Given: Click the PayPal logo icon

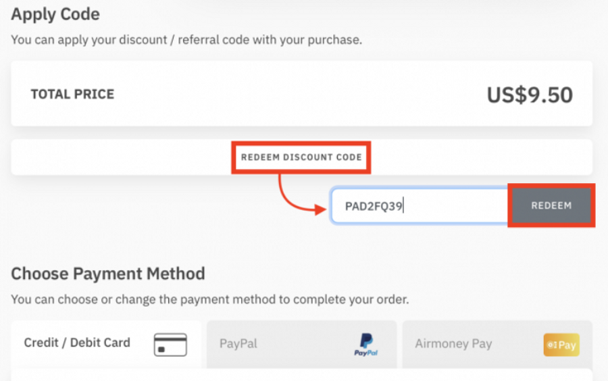Looking at the screenshot, I should tap(365, 344).
